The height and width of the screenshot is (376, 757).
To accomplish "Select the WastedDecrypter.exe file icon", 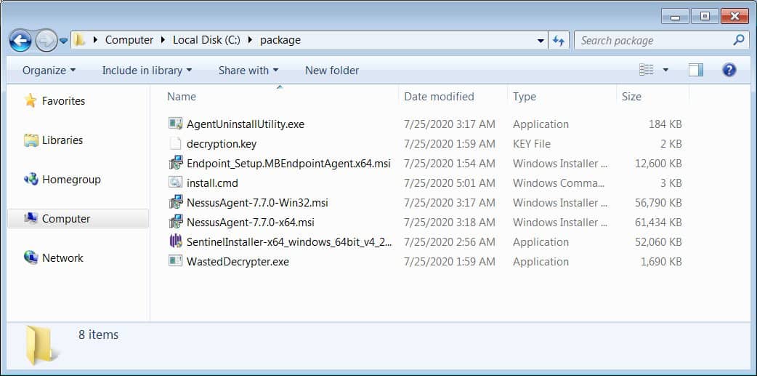I will pyautogui.click(x=175, y=261).
